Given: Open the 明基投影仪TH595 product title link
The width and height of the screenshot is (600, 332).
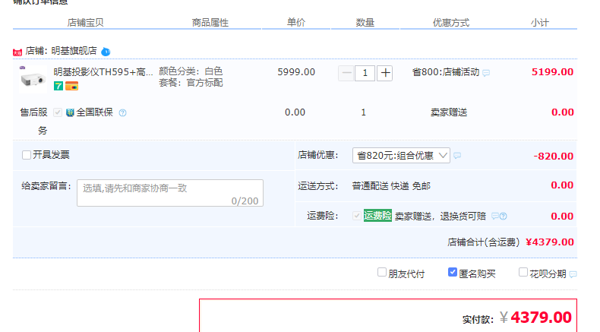Looking at the screenshot, I should (x=103, y=71).
